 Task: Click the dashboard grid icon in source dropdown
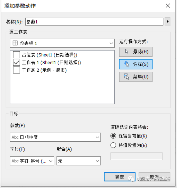click(x=15, y=43)
